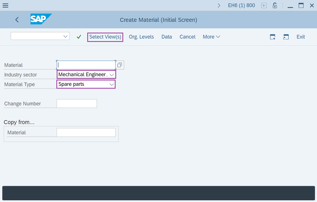Click Cancel
Image resolution: width=317 pixels, height=202 pixels.
pyautogui.click(x=187, y=37)
